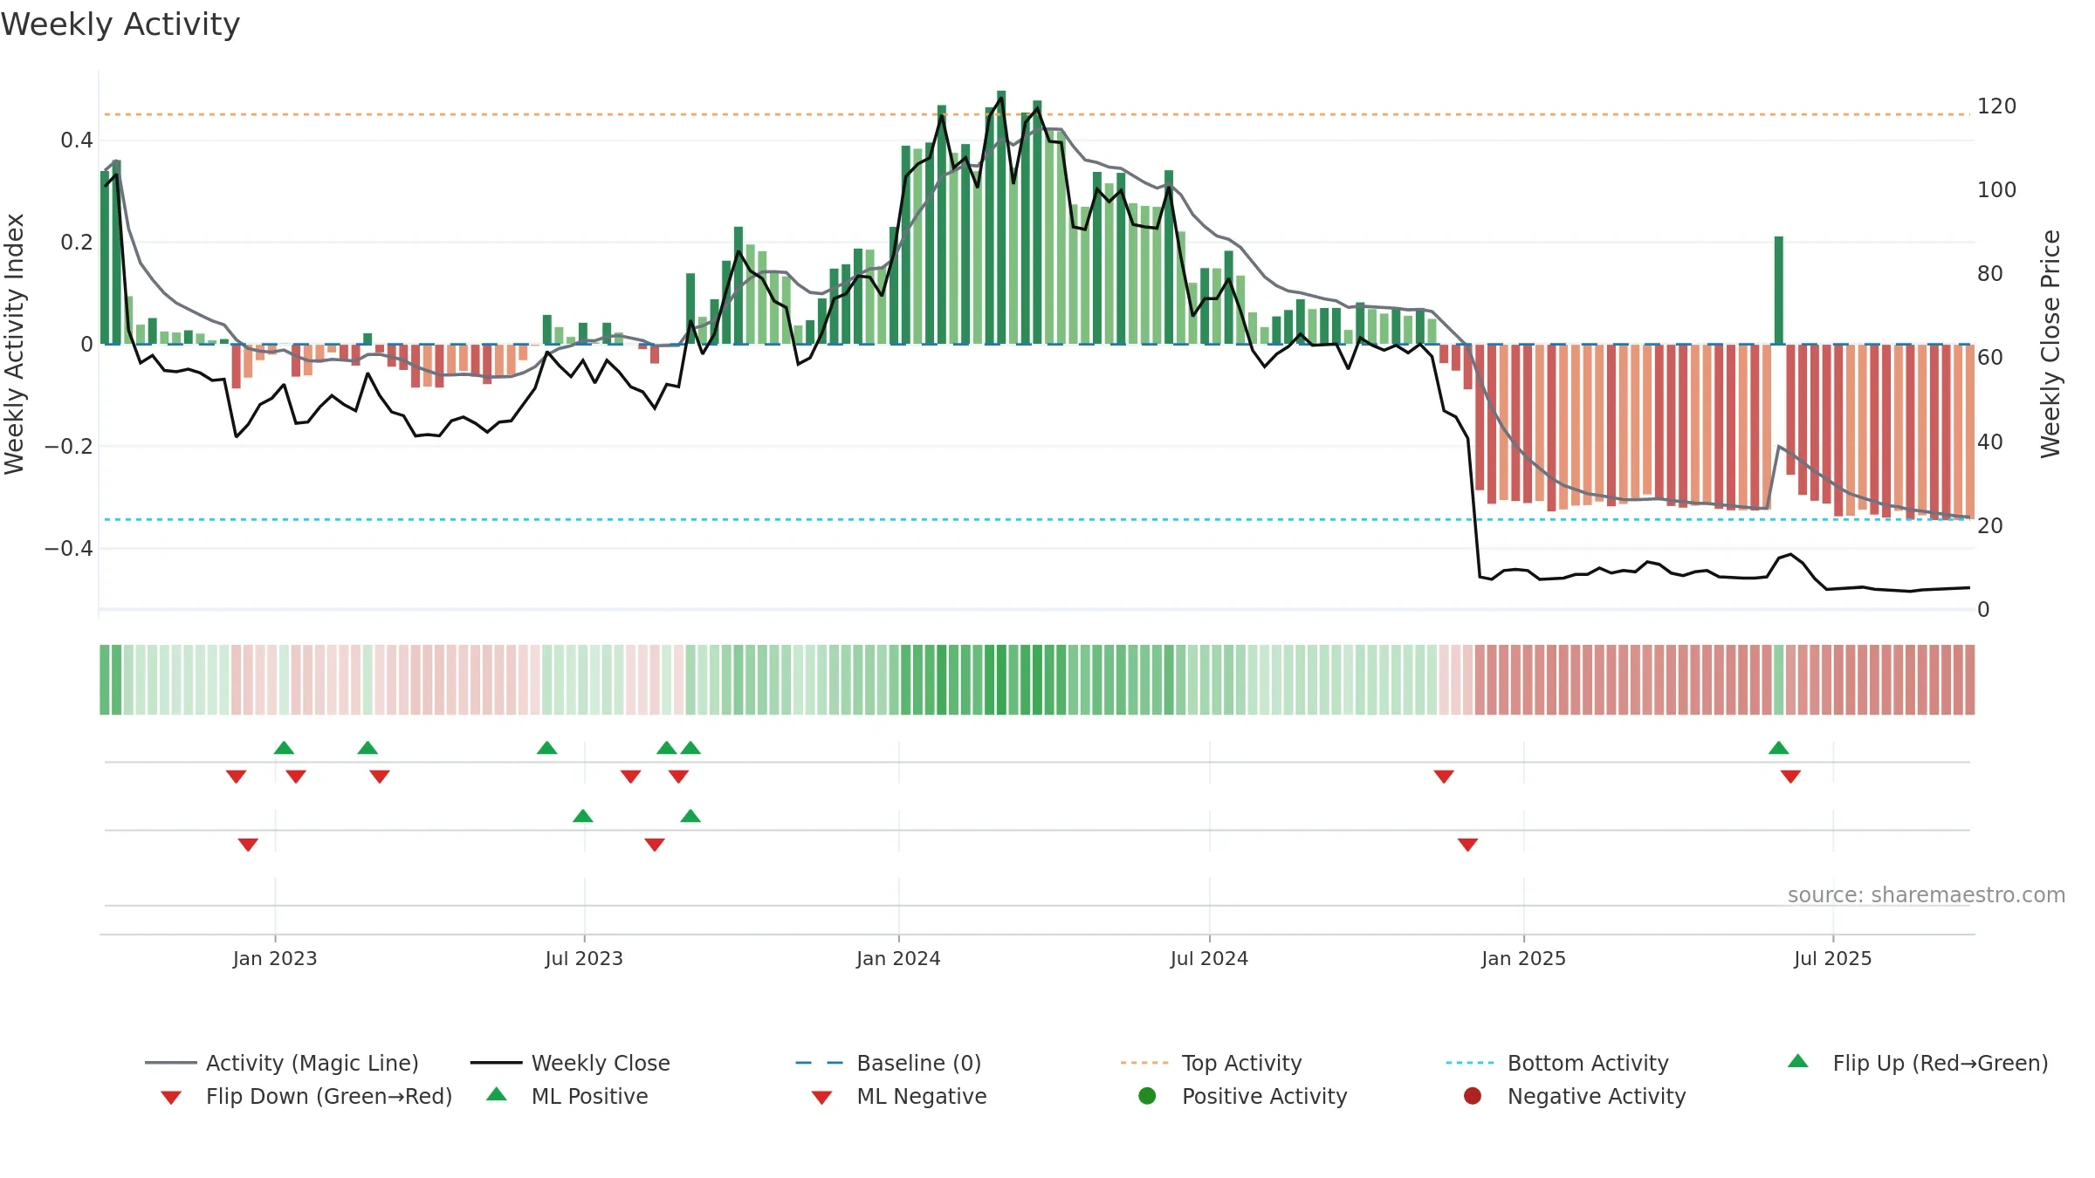Click the isolated green bar near Jul 2025
Screen dimensions: 2095x1178
[1779, 290]
